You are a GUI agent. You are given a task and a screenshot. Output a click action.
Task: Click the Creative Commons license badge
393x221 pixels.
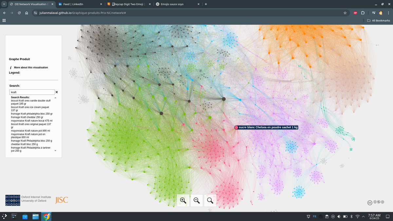[376, 203]
